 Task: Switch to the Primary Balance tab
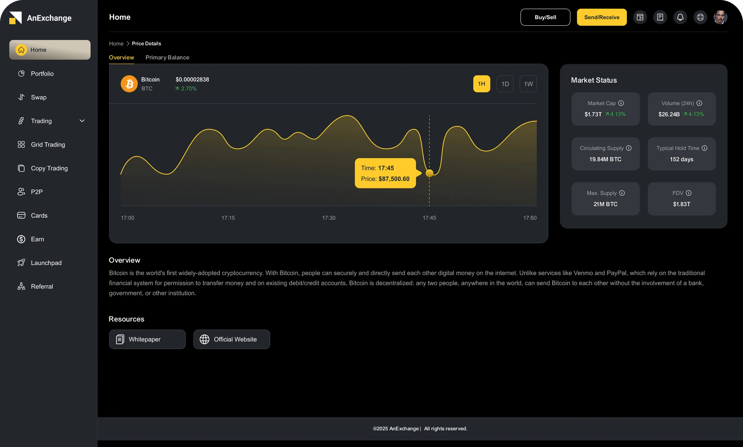167,57
